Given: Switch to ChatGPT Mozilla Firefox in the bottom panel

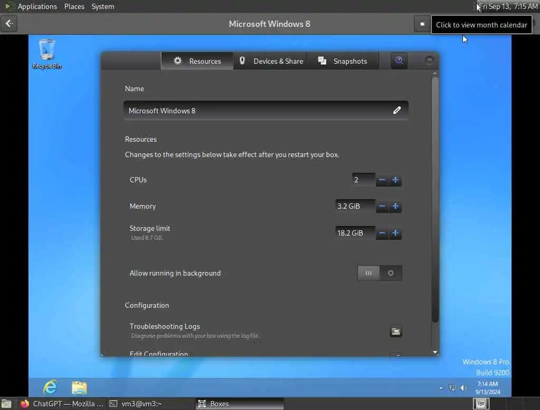Looking at the screenshot, I should [62, 404].
